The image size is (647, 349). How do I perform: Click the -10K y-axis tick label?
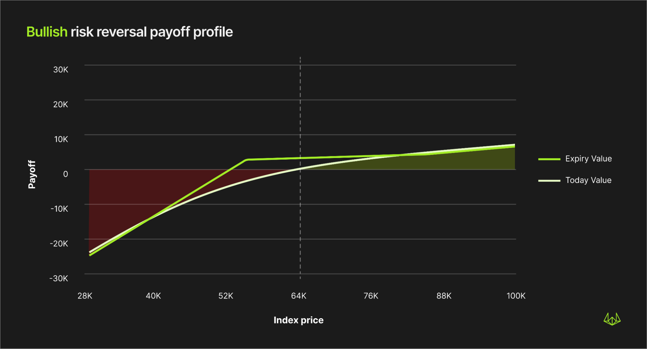[x=59, y=209]
